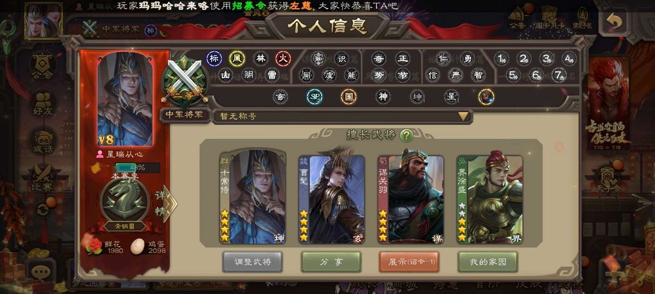Click the 我的家园 button
Image resolution: width=655 pixels, height=294 pixels.
[x=488, y=262]
